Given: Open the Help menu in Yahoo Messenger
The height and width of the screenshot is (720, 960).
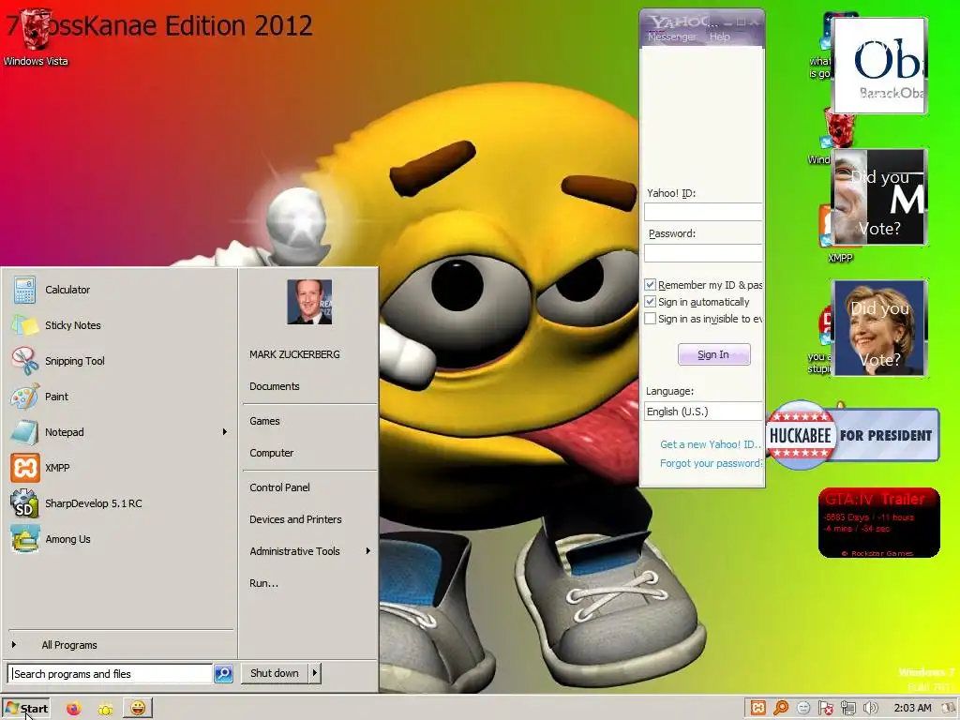Looking at the screenshot, I should [x=719, y=37].
